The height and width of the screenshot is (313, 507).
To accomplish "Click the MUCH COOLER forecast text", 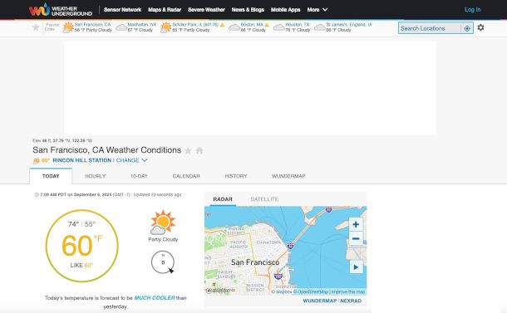I will pyautogui.click(x=155, y=298).
